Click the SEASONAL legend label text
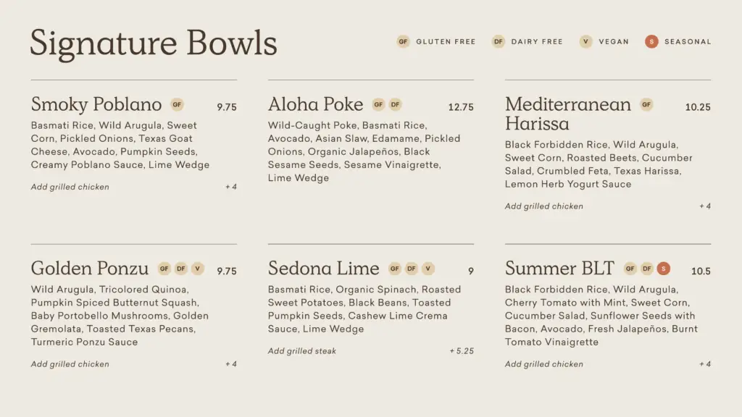742x417 pixels. click(x=688, y=41)
